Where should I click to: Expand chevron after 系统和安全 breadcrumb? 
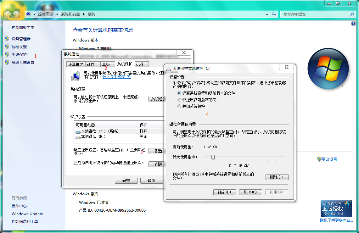click(x=84, y=14)
